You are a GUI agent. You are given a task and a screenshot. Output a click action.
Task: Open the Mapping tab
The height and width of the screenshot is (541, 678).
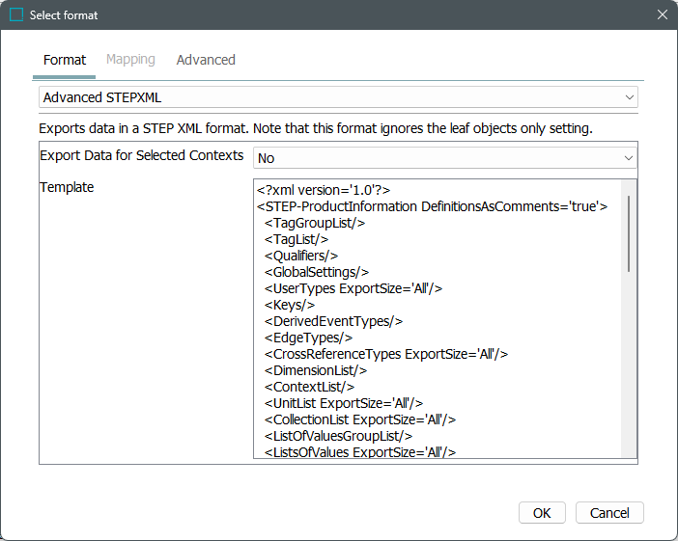pyautogui.click(x=130, y=60)
